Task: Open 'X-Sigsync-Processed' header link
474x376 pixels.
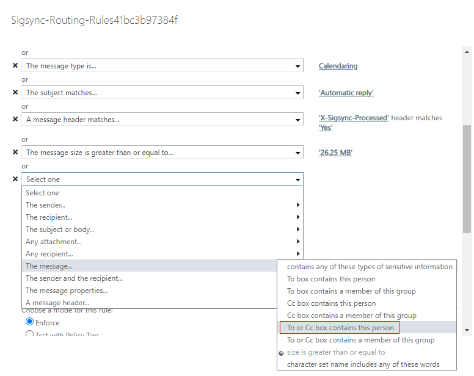Action: click(354, 118)
